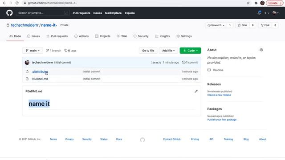Switch to the Actions tab

[x=81, y=36]
